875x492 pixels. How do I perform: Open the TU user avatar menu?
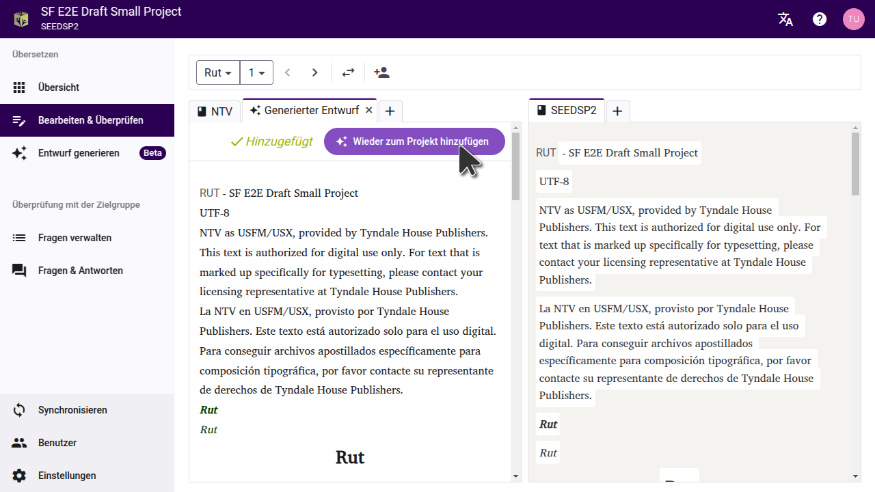853,19
